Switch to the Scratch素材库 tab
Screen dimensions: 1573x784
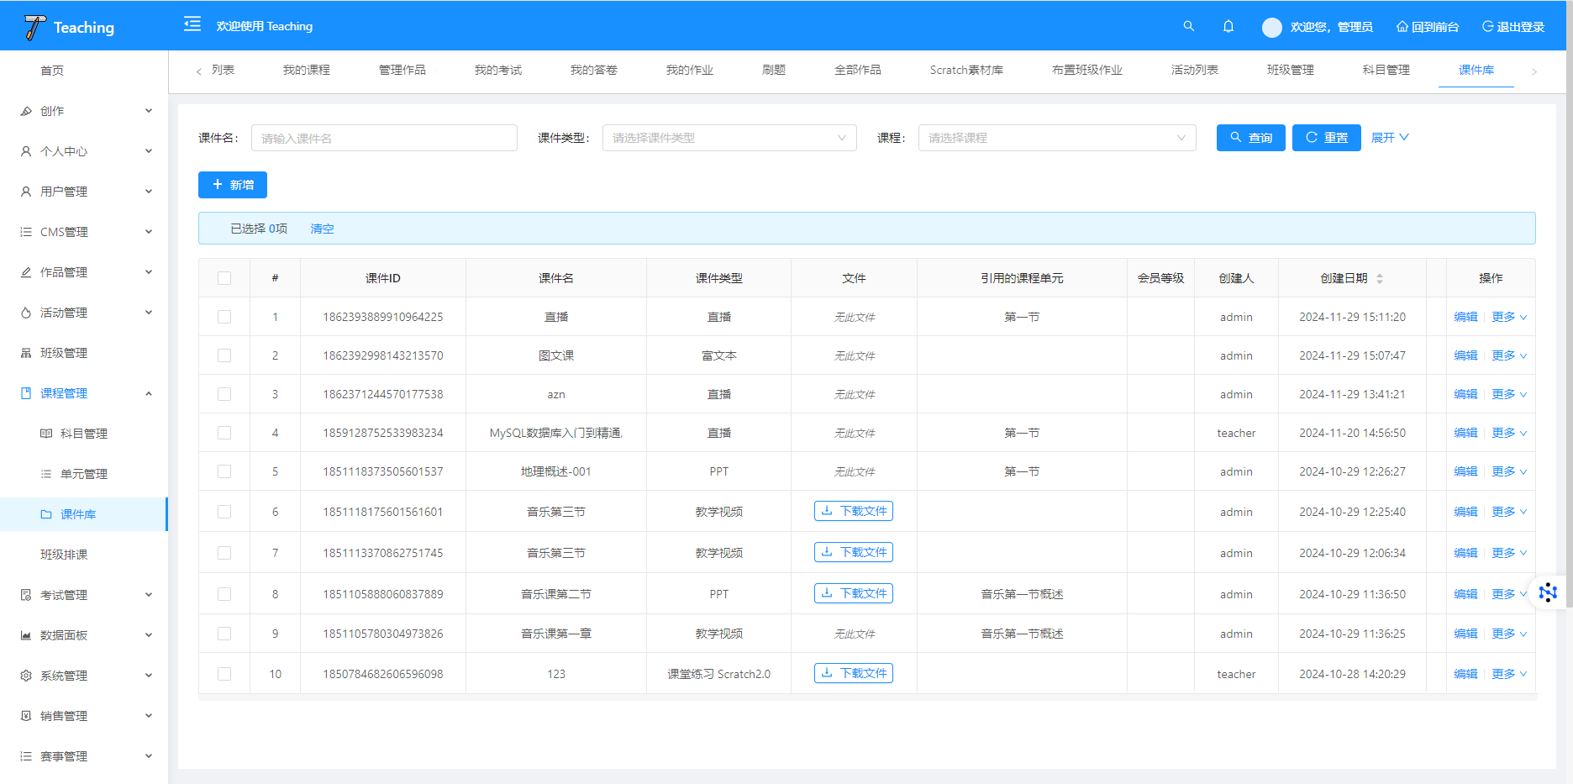click(x=965, y=70)
